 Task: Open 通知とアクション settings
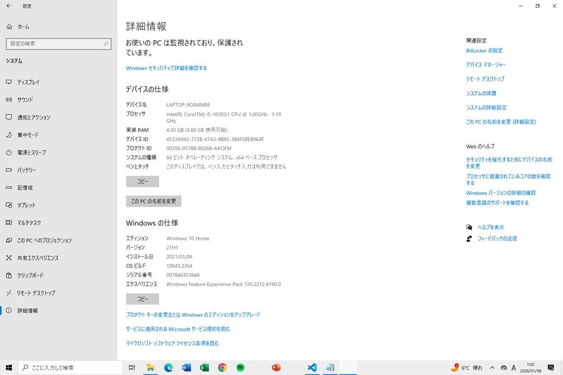[39, 117]
